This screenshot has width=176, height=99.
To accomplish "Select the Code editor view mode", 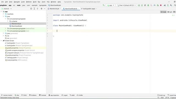I will point(163,12).
